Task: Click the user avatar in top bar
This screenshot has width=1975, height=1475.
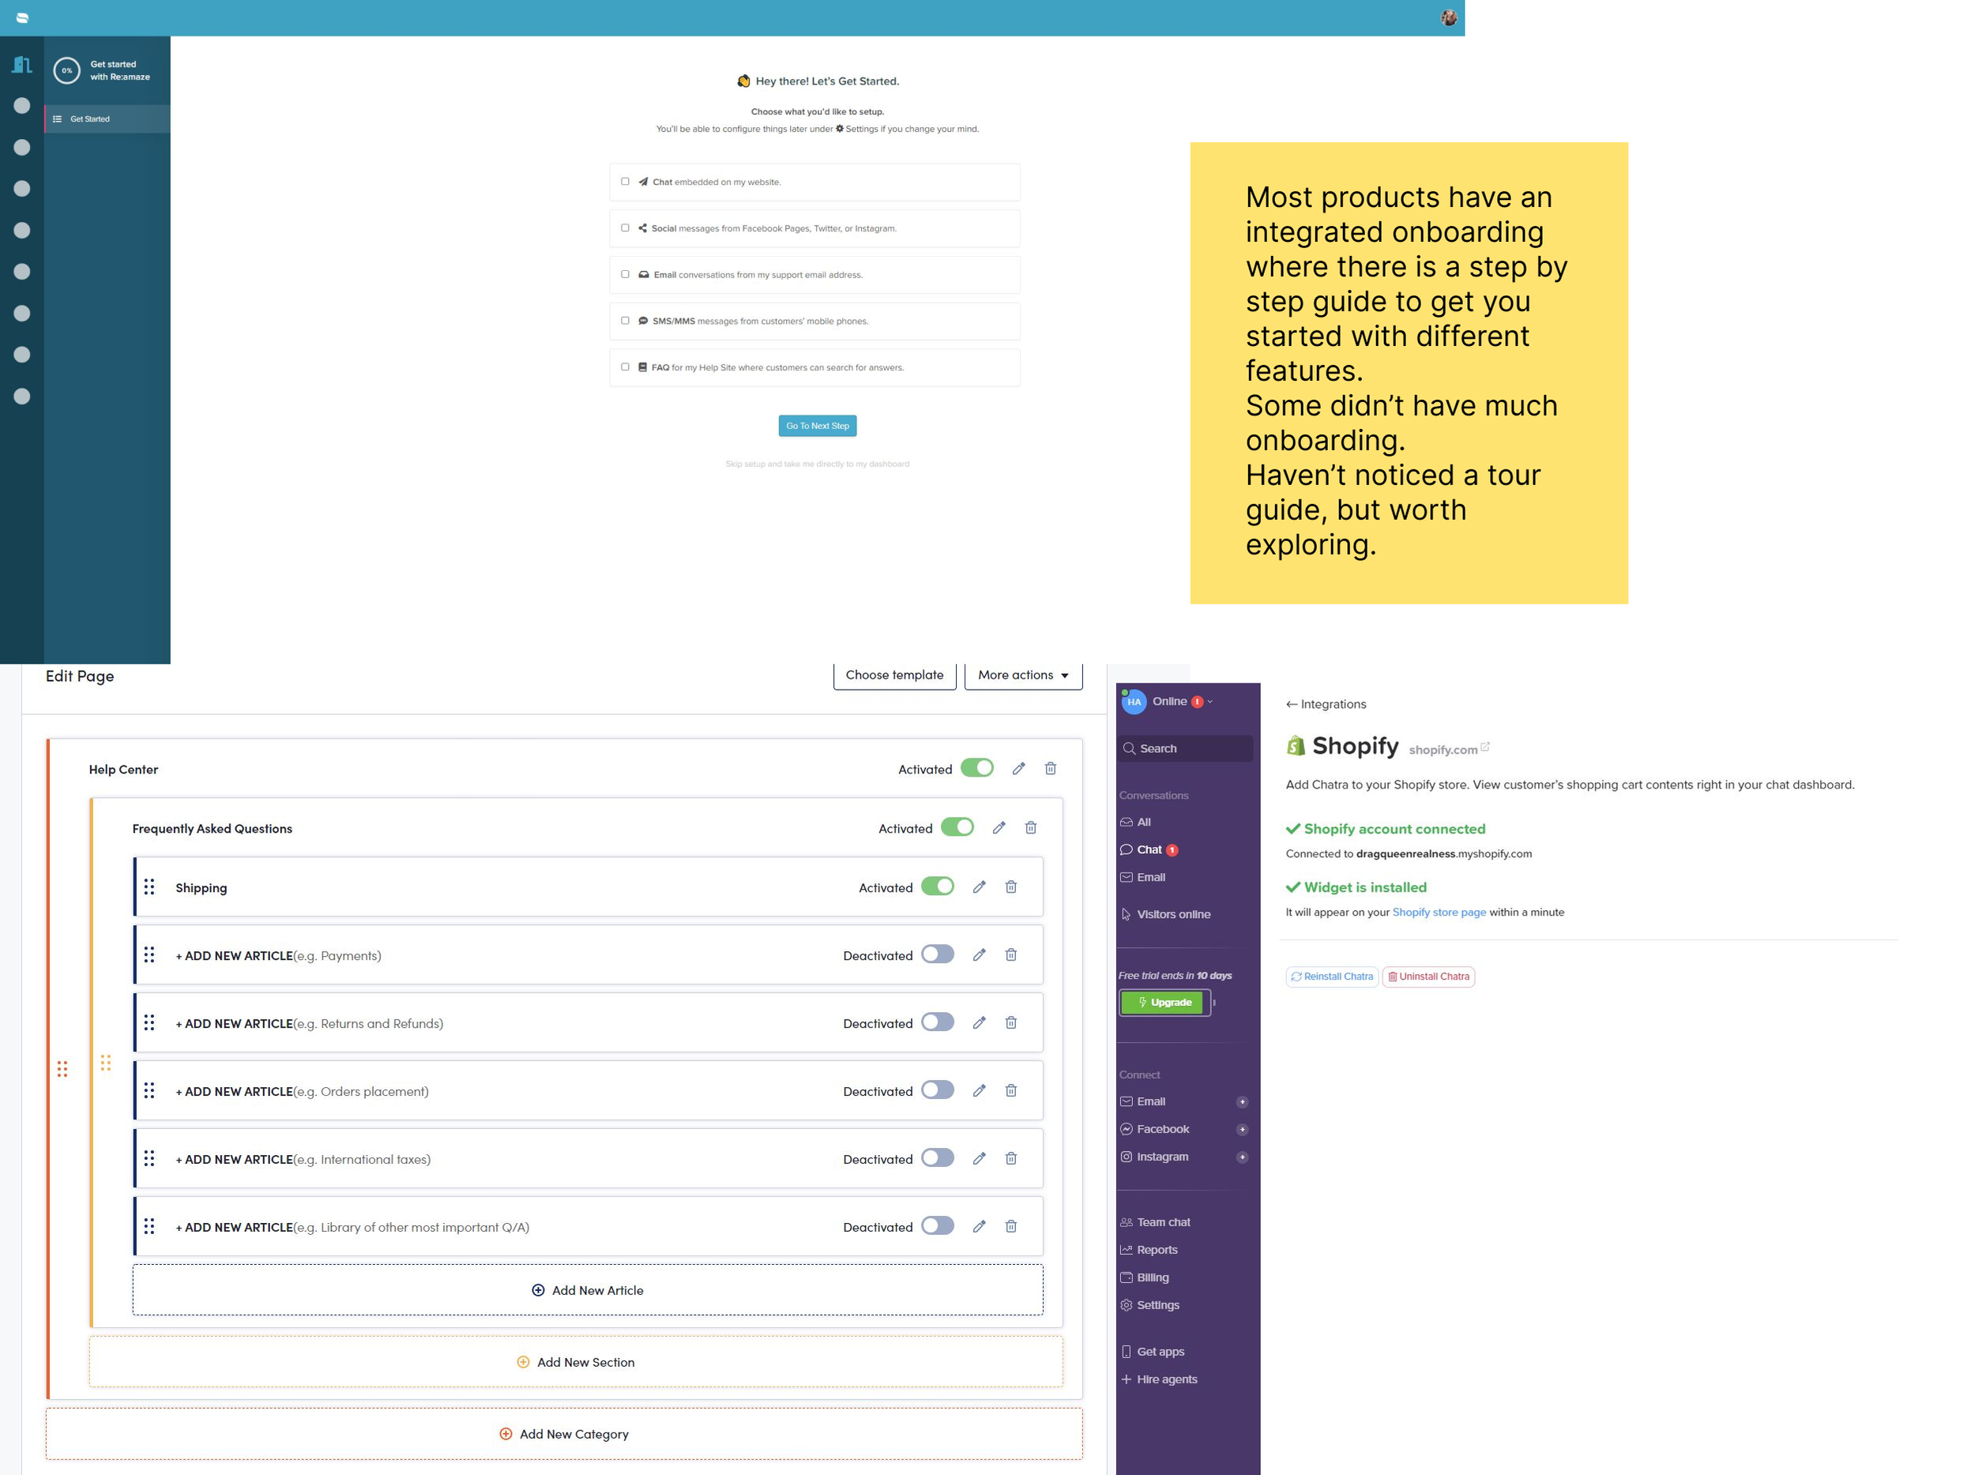Action: [1448, 17]
